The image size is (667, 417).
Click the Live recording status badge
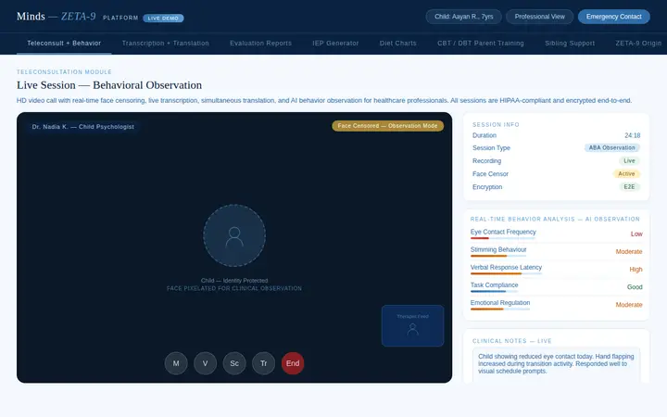[629, 161]
